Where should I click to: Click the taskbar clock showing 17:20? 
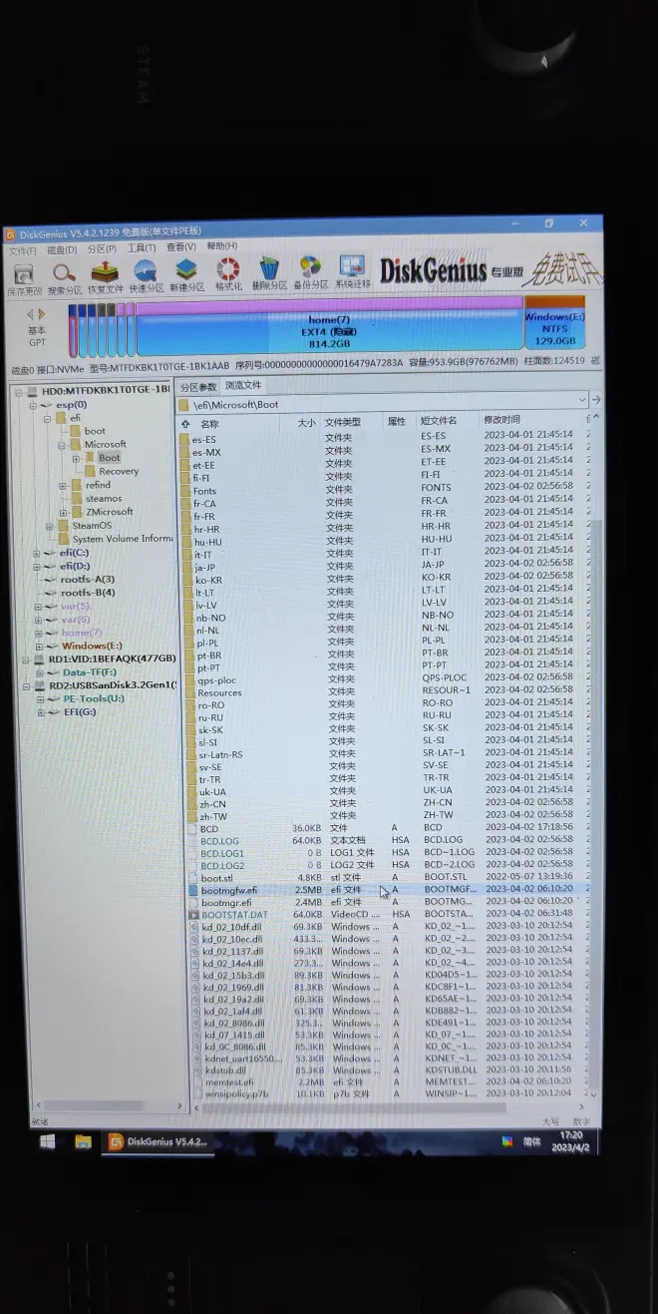[571, 1141]
